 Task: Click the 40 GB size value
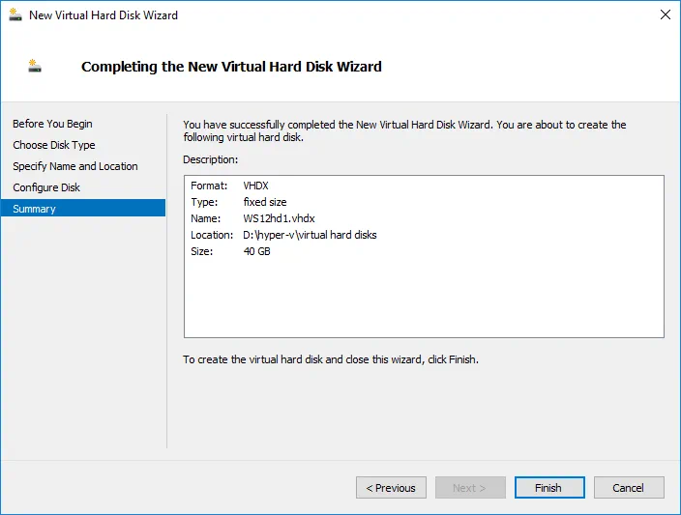tap(256, 251)
